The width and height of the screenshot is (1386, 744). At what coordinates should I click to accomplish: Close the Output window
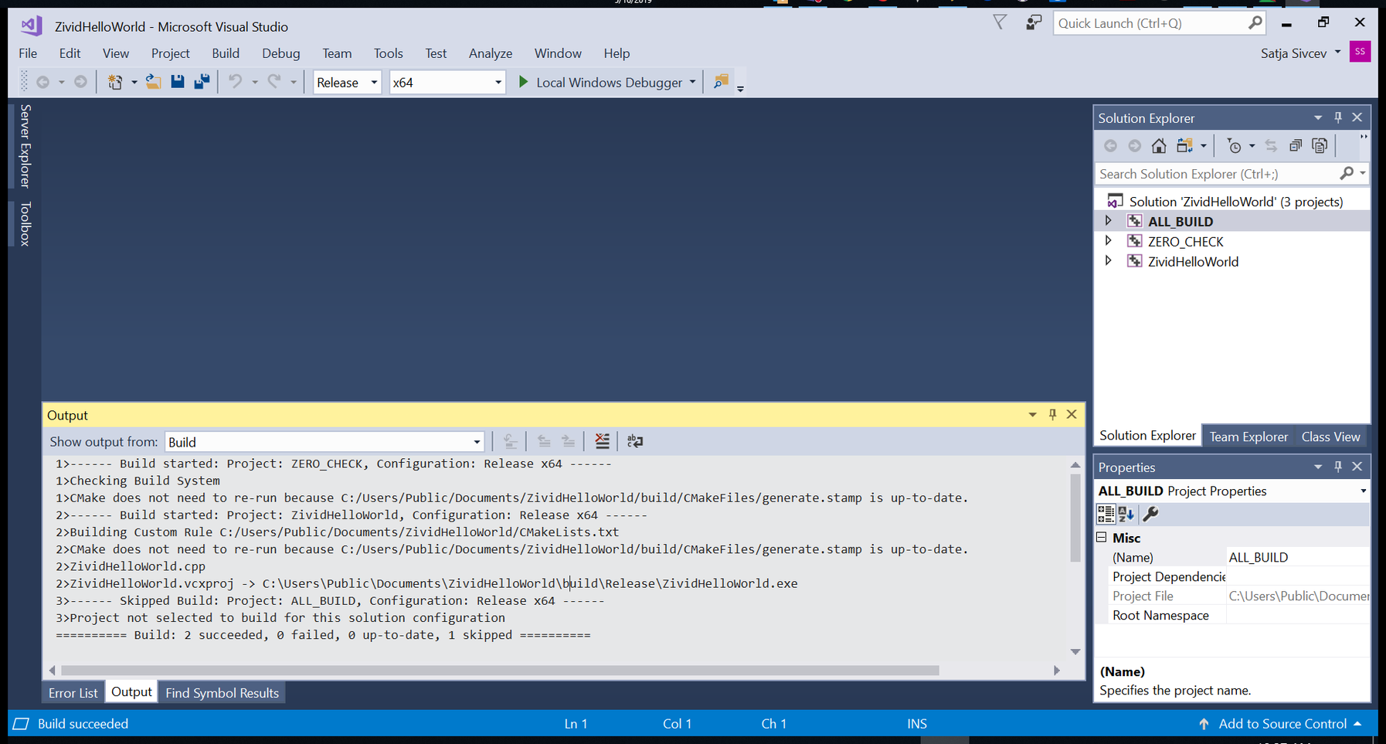click(1072, 415)
